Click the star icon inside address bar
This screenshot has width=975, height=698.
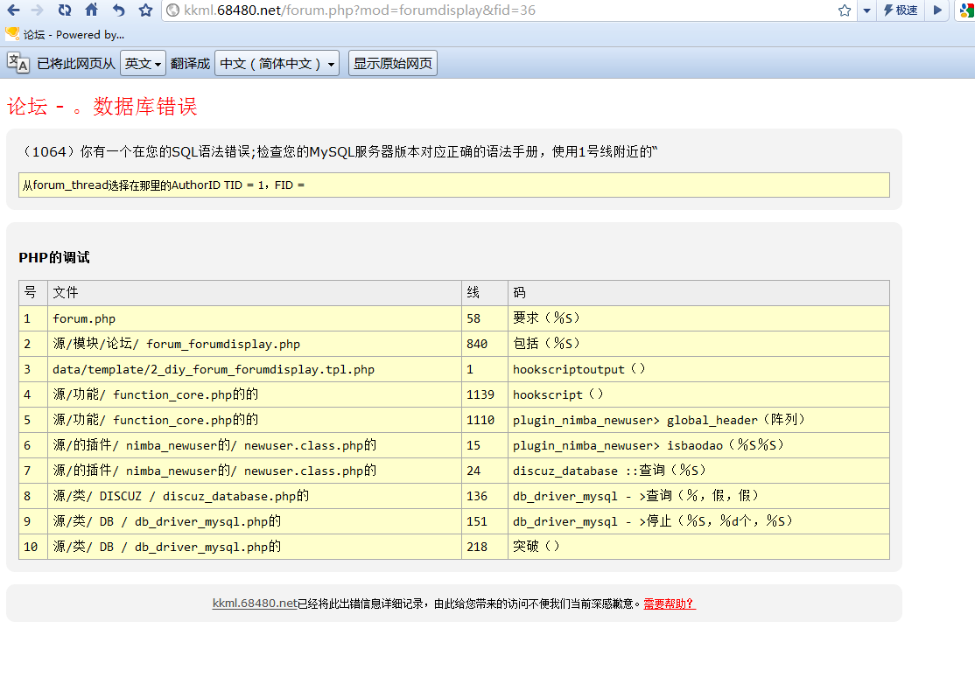click(x=844, y=10)
